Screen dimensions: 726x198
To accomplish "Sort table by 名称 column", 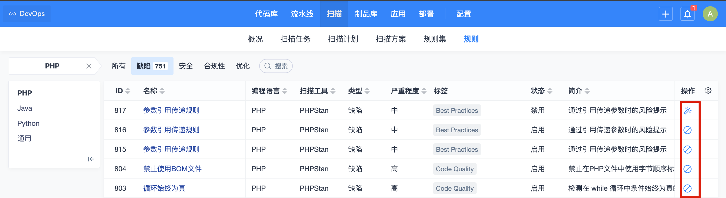I will [x=154, y=91].
